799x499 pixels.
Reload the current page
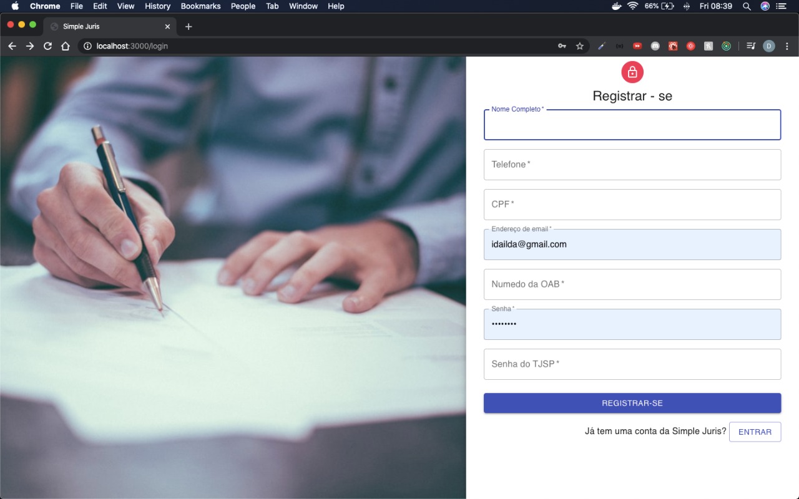pos(47,46)
